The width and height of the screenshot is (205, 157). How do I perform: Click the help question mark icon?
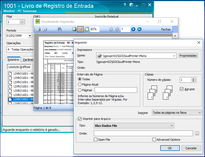click(x=125, y=5)
